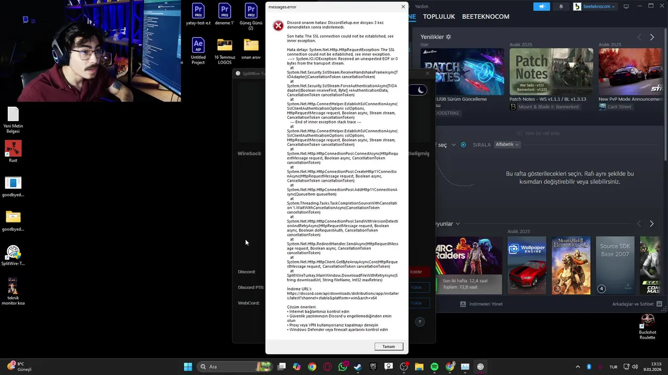Open the Patch Notes War Sails news thumbnail

click(551, 72)
